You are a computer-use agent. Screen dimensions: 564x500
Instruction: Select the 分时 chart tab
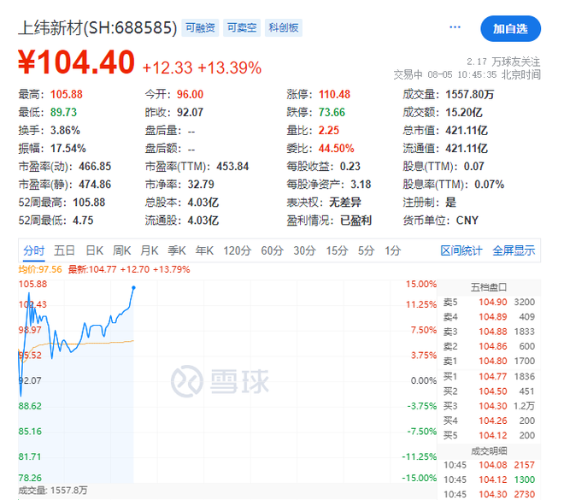pos(34,250)
